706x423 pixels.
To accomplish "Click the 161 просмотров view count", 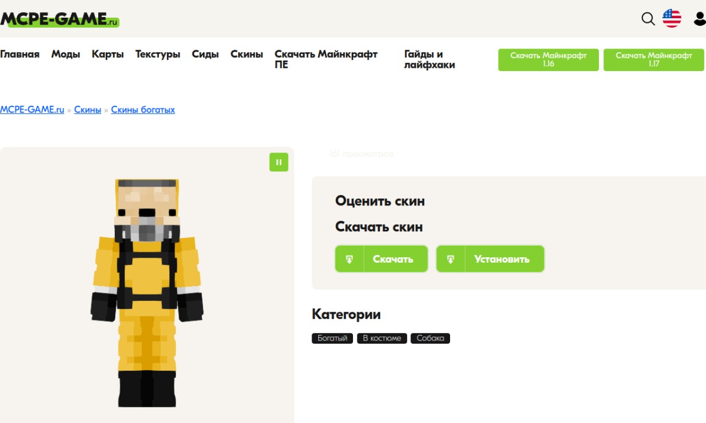I will point(361,154).
